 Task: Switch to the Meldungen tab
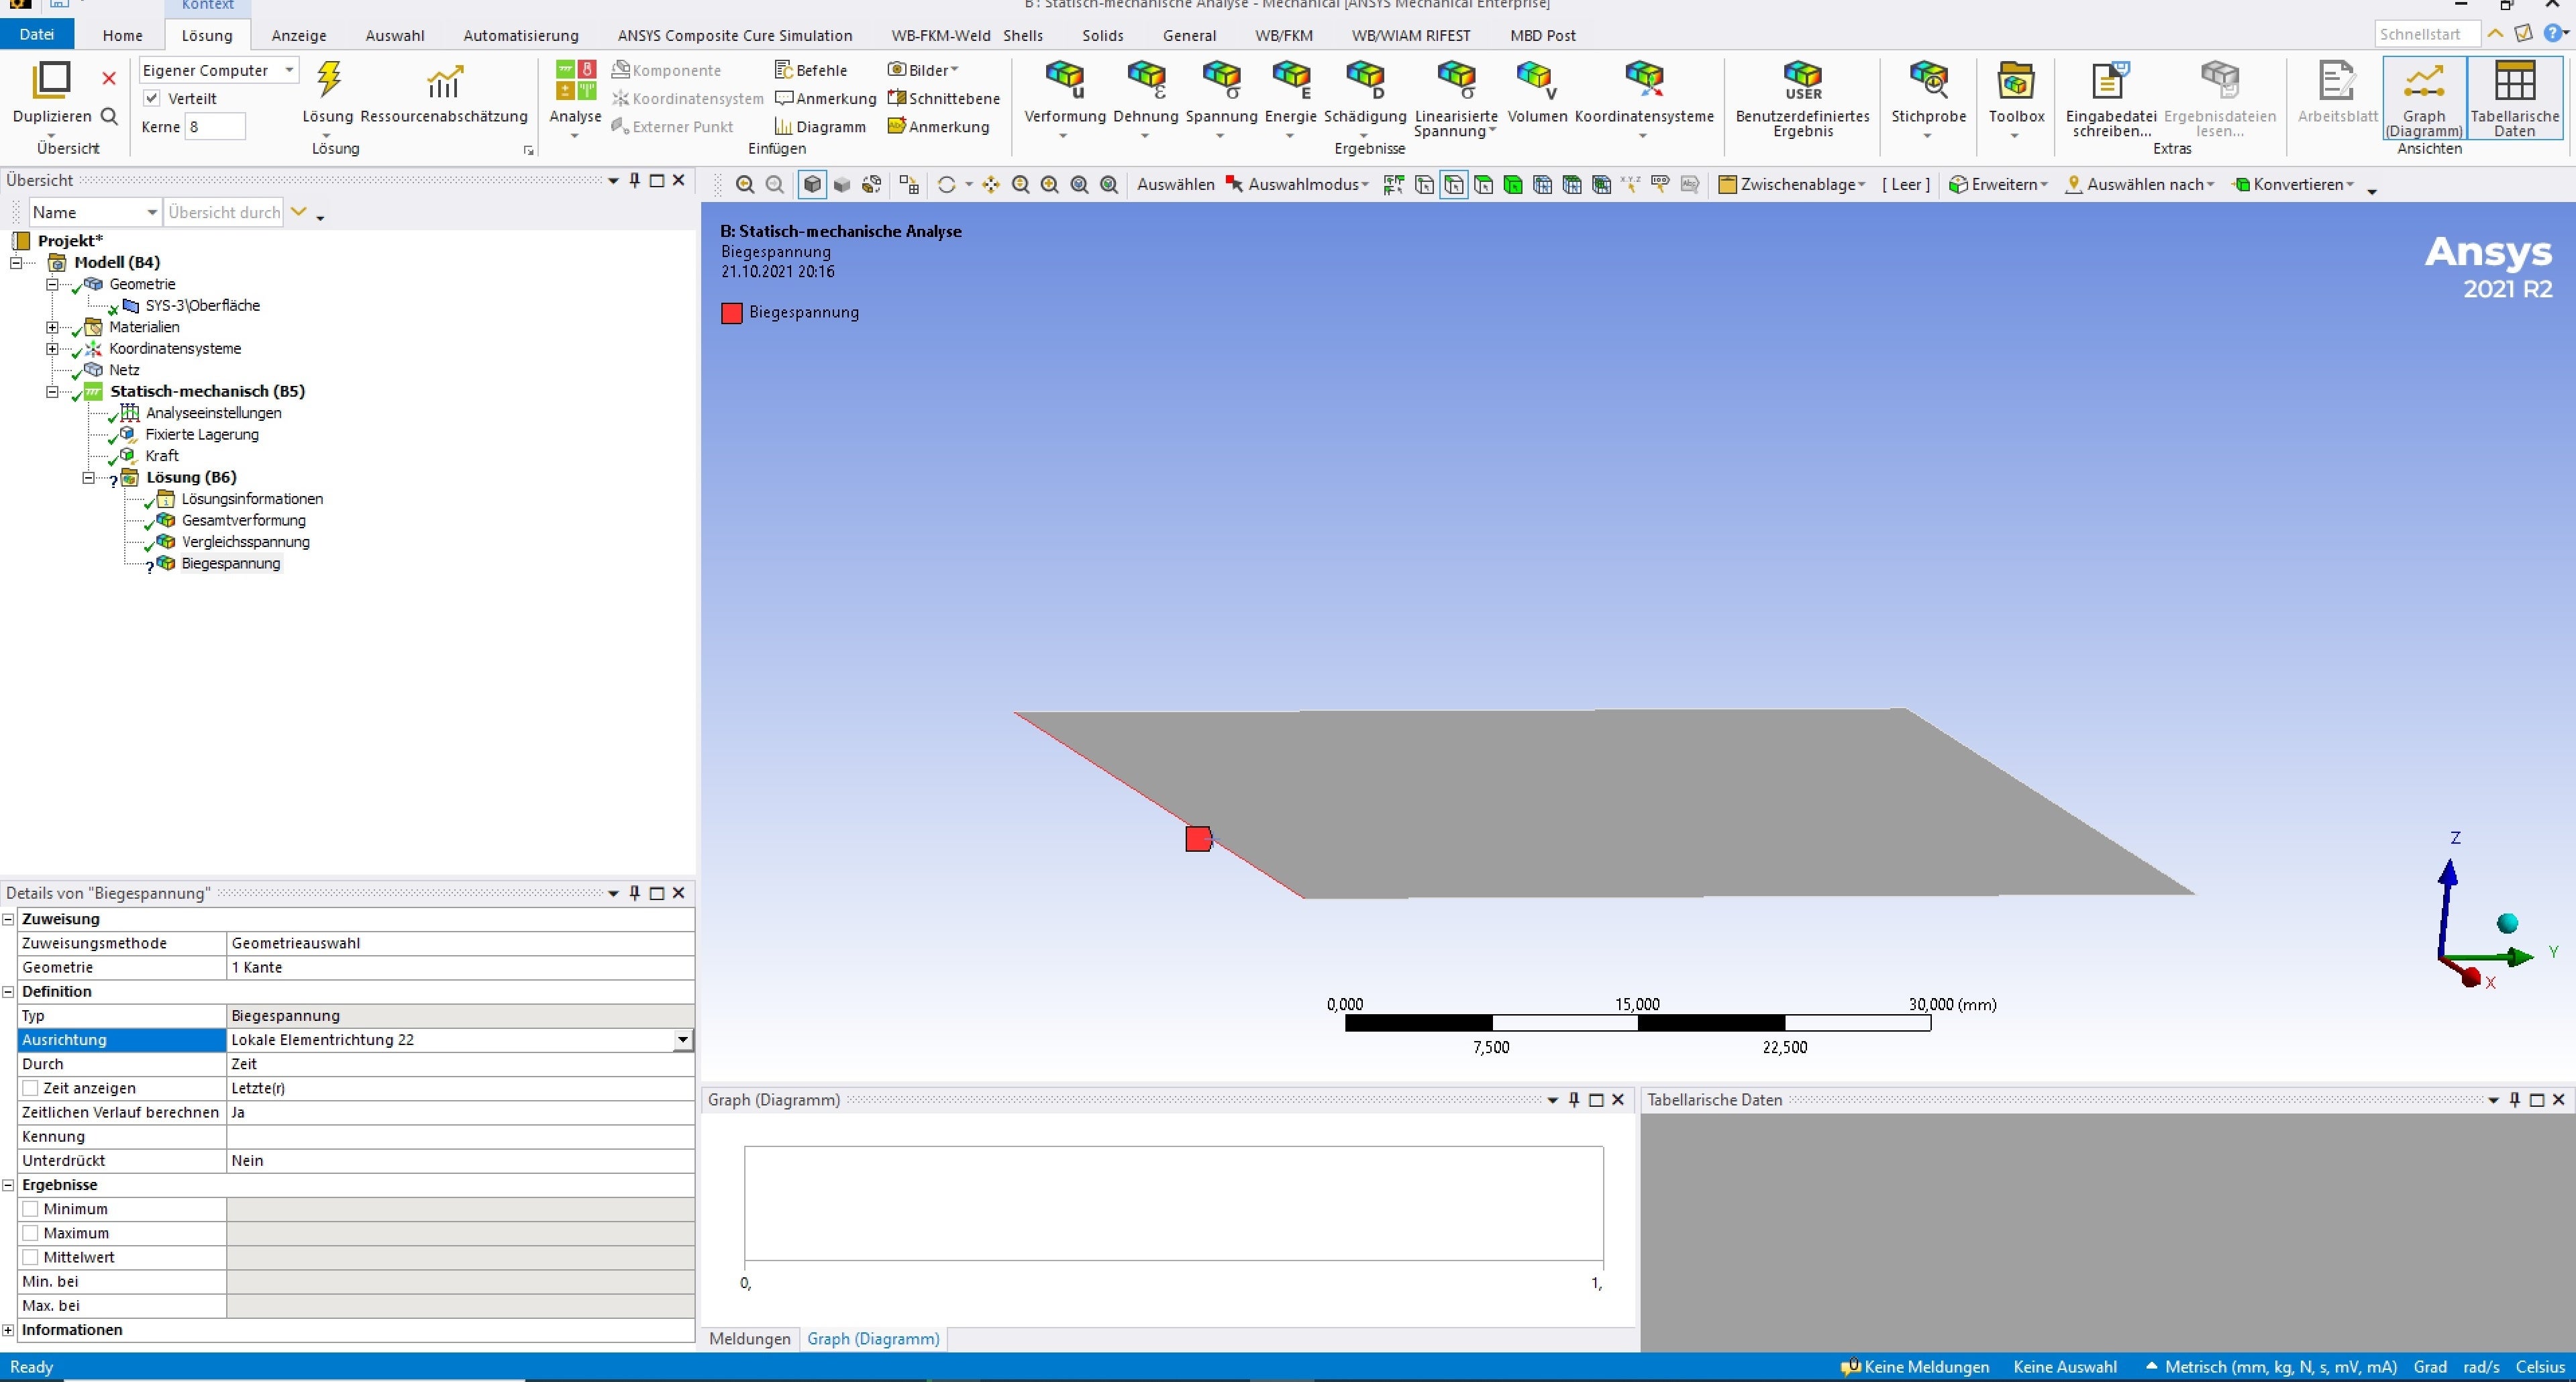click(x=749, y=1338)
